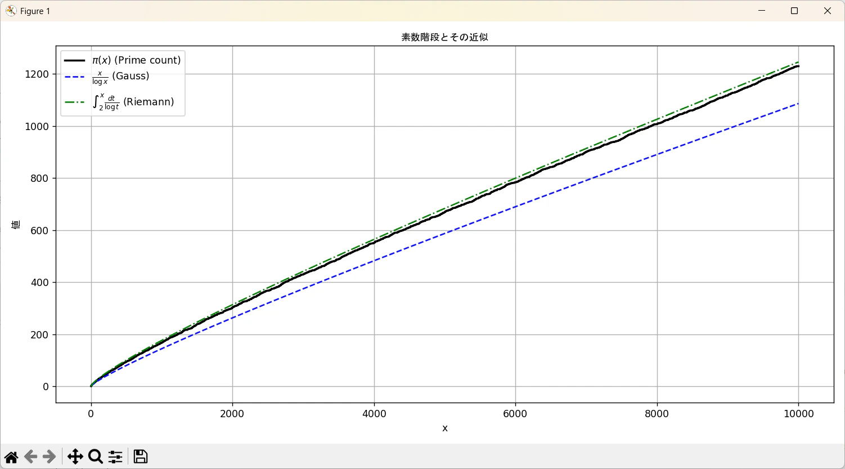Maximize the Figure 1 window
Screen dimensions: 845x469
pos(794,11)
